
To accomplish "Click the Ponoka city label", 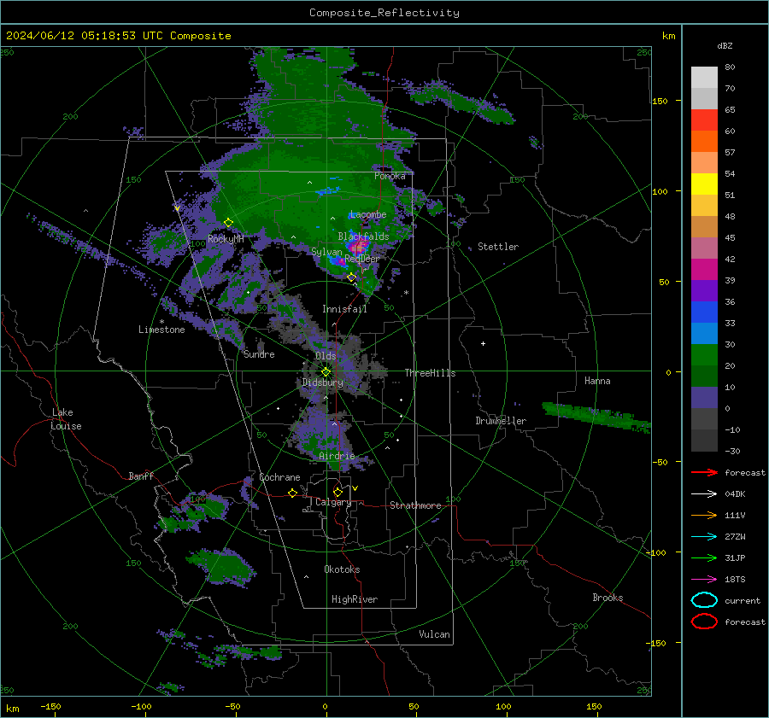I will [390, 176].
